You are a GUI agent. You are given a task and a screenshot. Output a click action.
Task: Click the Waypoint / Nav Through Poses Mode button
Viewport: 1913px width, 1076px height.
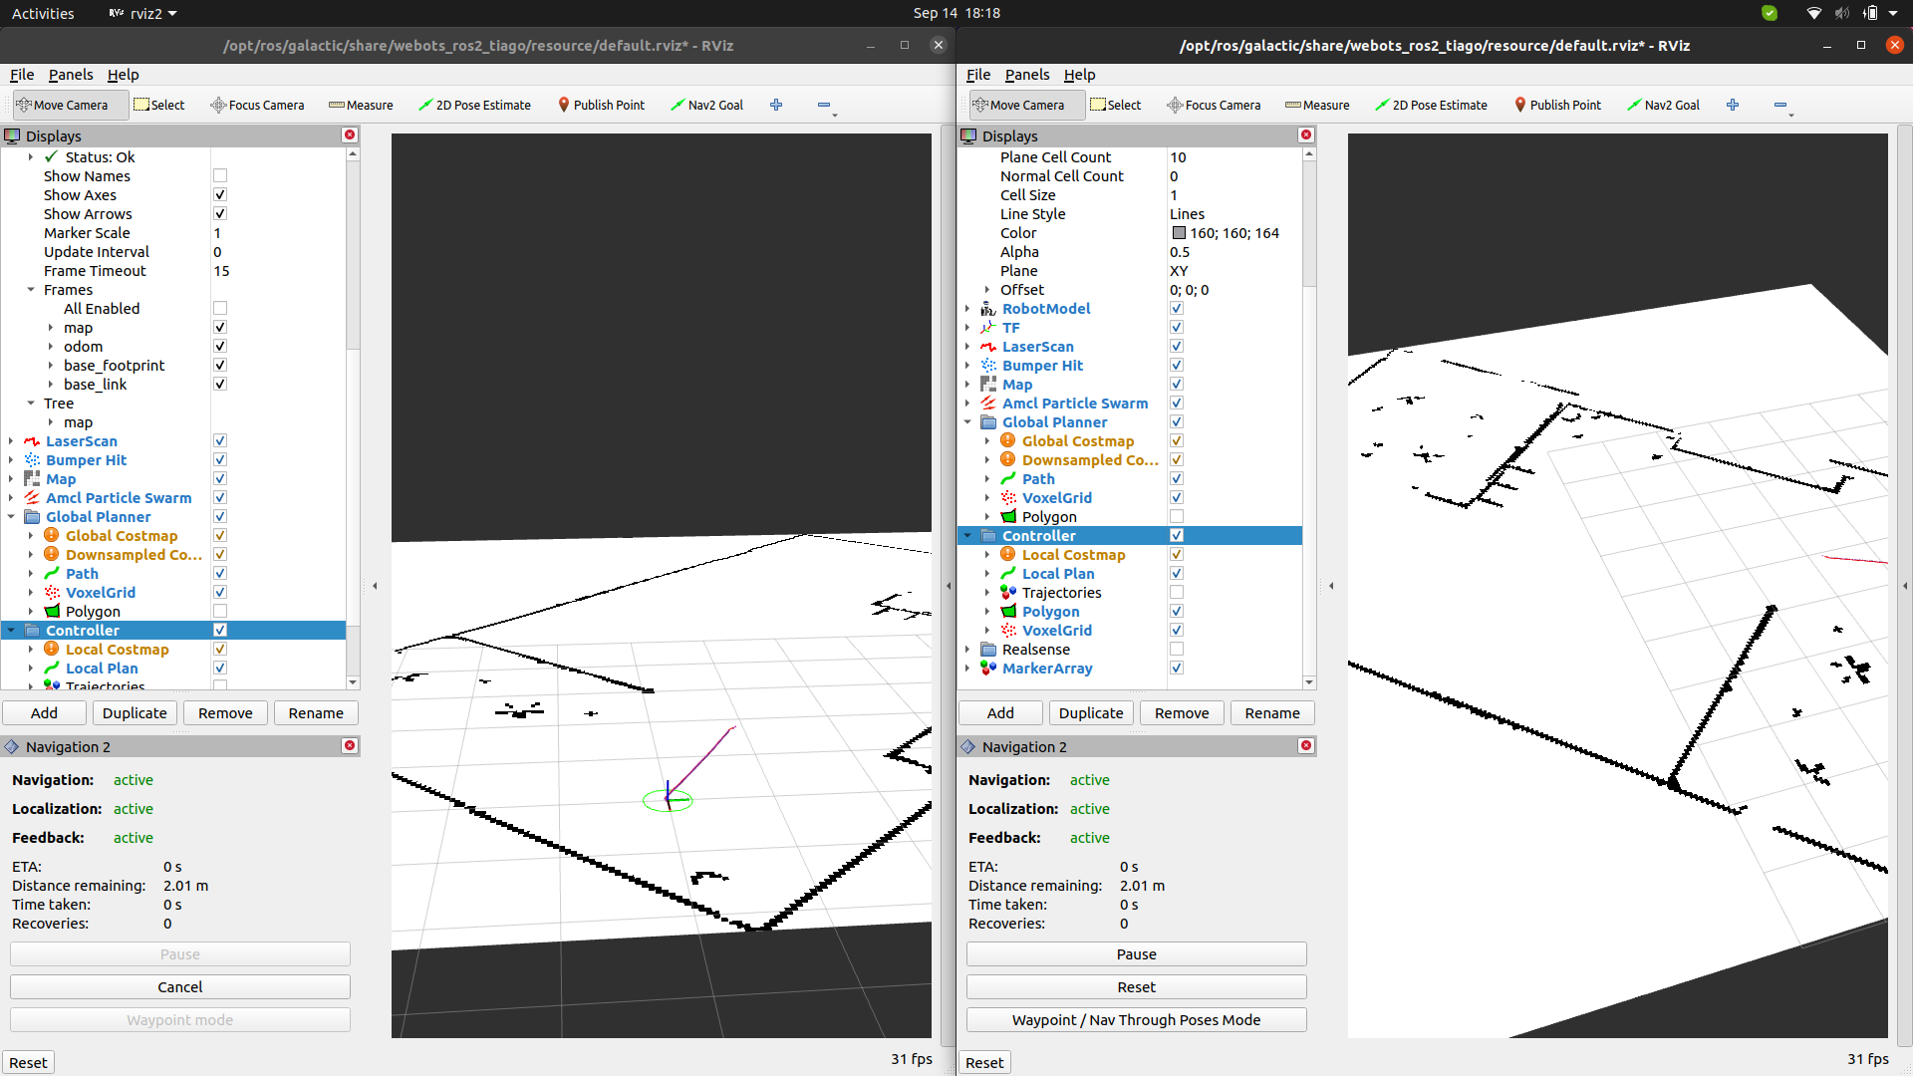point(1136,1019)
